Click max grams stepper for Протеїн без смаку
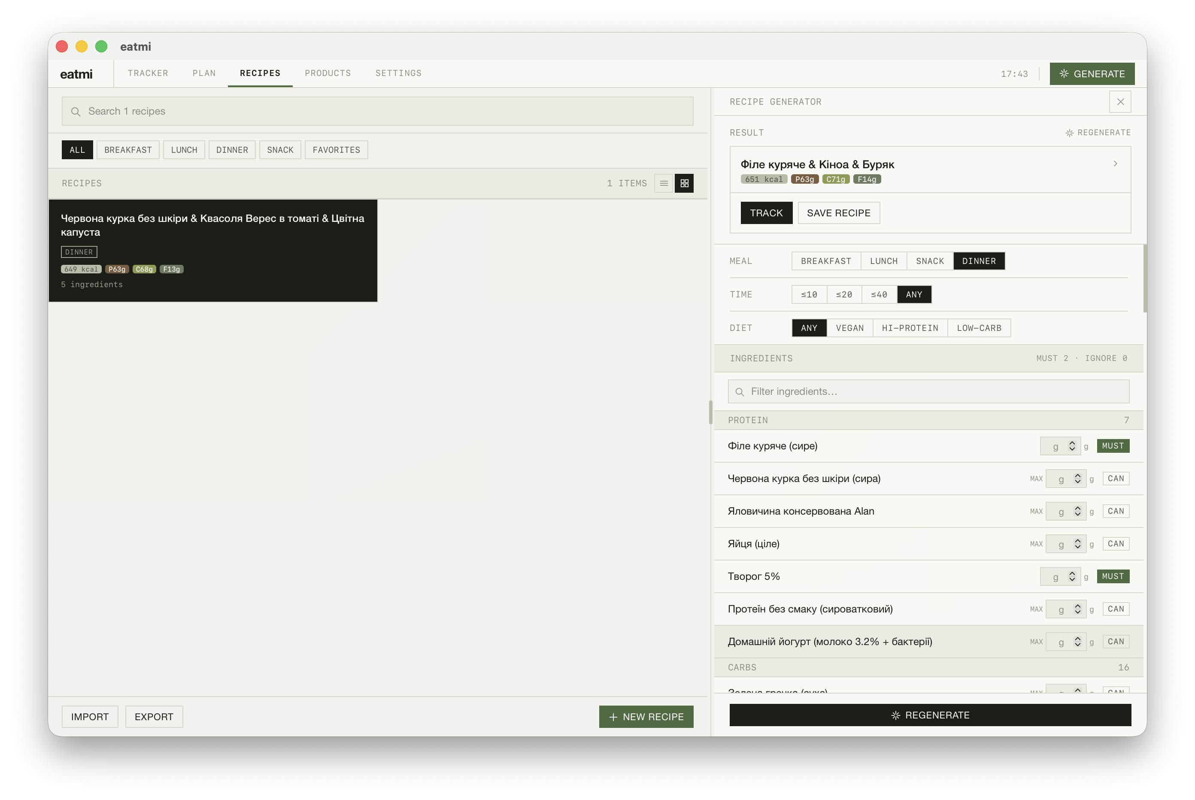This screenshot has height=800, width=1195. 1078,609
